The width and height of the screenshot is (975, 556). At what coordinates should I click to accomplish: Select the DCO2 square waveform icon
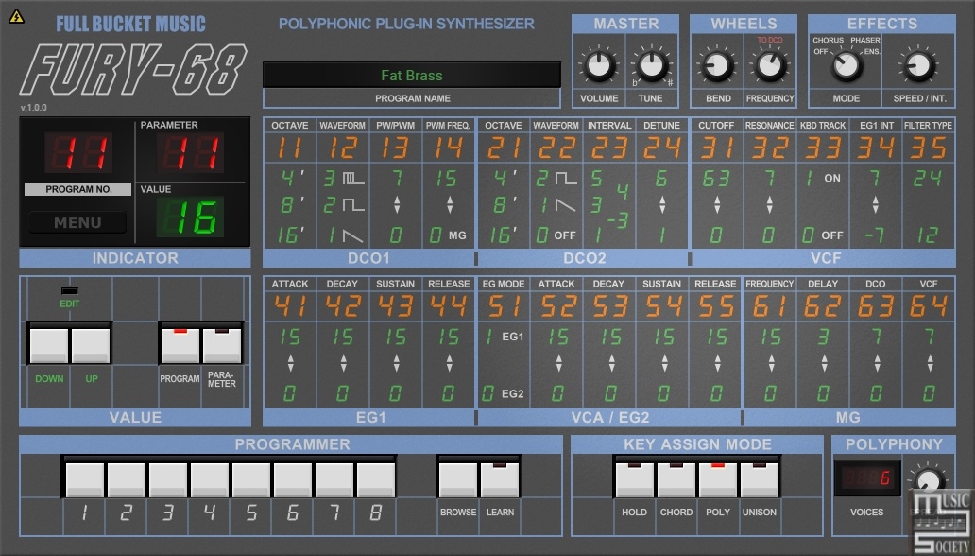(566, 179)
